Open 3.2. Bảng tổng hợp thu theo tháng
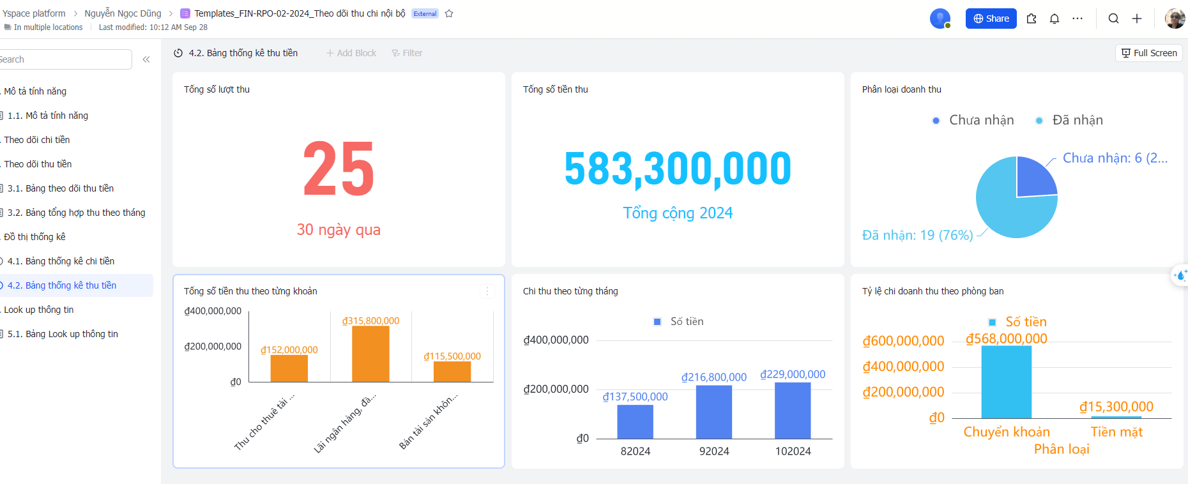The width and height of the screenshot is (1188, 484). pyautogui.click(x=76, y=213)
